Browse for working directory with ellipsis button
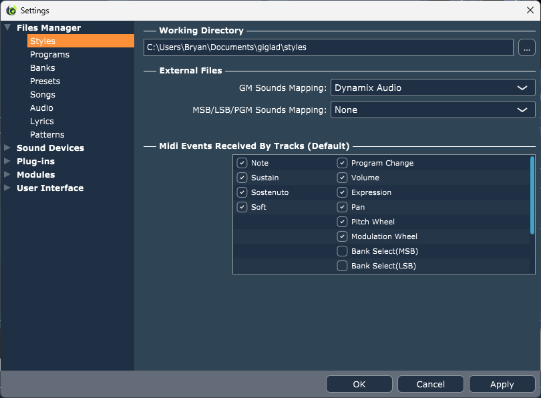Screen dimensions: 541x398 (x=526, y=47)
